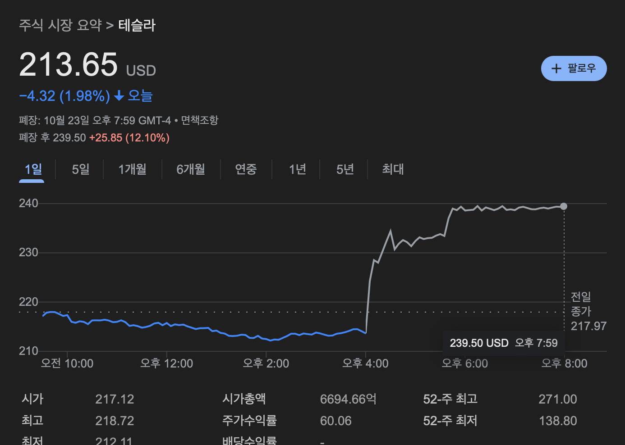The height and width of the screenshot is (445, 625).
Task: Click the 52-주 최저 value 138.80
Action: click(x=558, y=421)
